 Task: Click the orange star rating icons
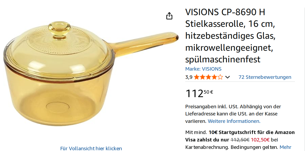(x=208, y=77)
